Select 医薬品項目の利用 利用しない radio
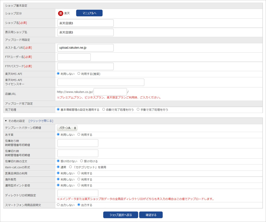266x222 pixels. tap(58, 173)
